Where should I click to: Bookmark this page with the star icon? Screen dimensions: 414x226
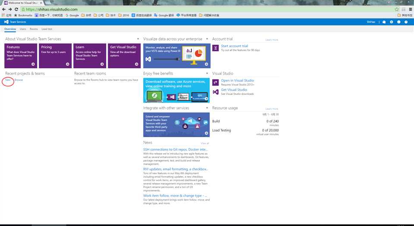(397, 9)
